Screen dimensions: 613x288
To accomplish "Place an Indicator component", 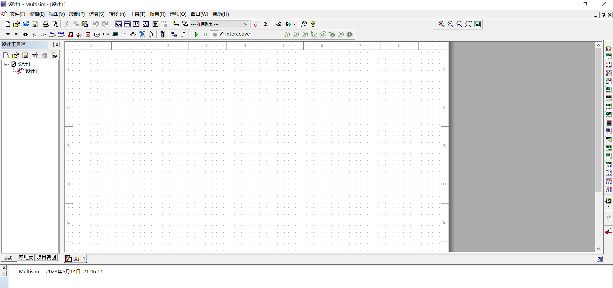I will point(88,34).
